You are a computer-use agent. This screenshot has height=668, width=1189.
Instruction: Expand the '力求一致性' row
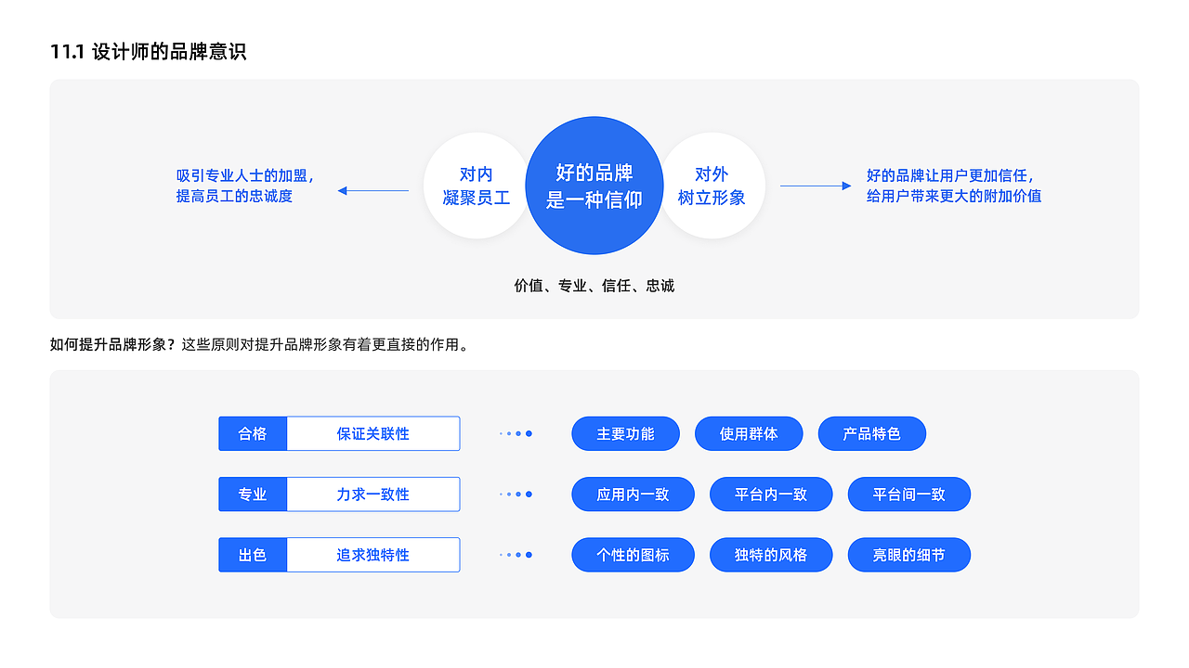click(373, 494)
